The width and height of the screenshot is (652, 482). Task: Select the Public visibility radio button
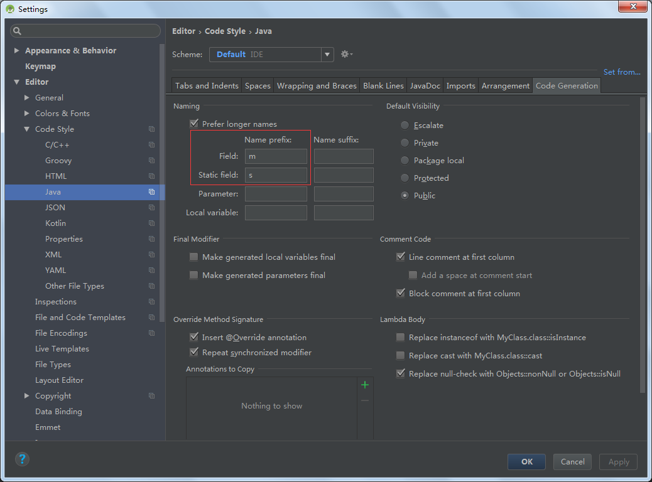tap(405, 195)
